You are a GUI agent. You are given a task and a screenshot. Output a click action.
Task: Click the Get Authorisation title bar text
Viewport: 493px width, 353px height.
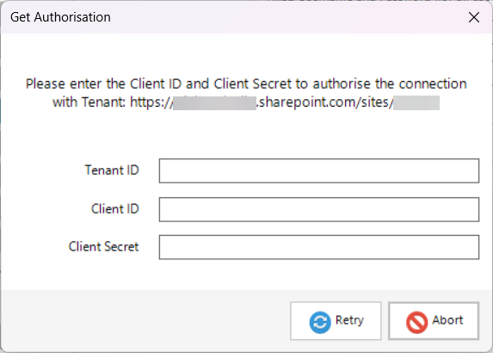tap(60, 17)
